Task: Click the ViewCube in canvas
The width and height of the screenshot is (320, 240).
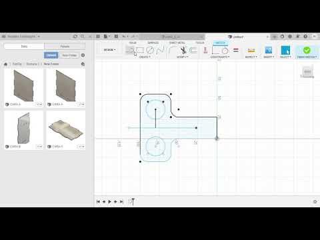Action: click(307, 71)
